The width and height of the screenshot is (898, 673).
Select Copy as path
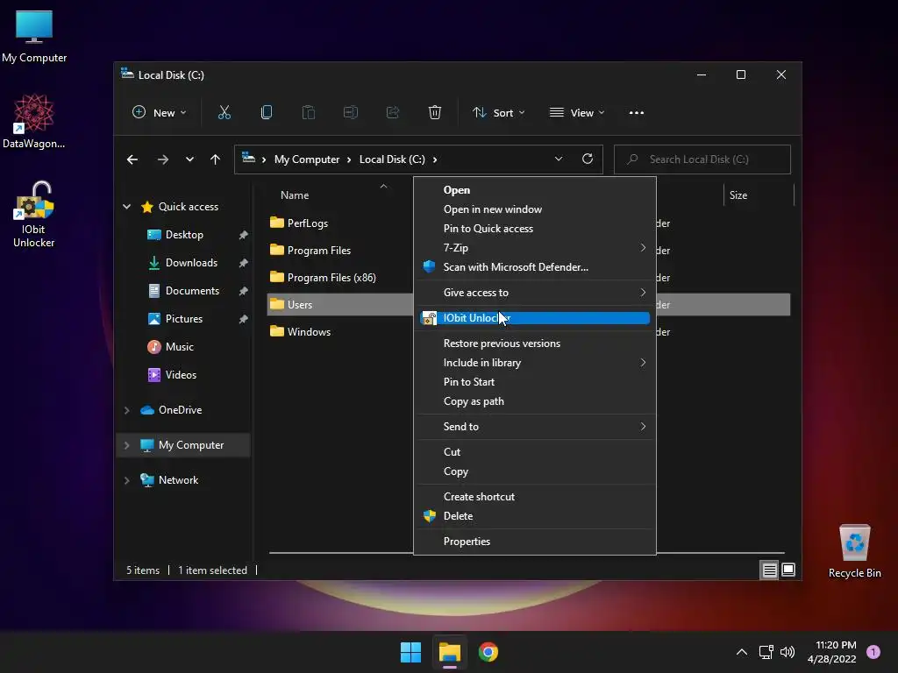535,401
